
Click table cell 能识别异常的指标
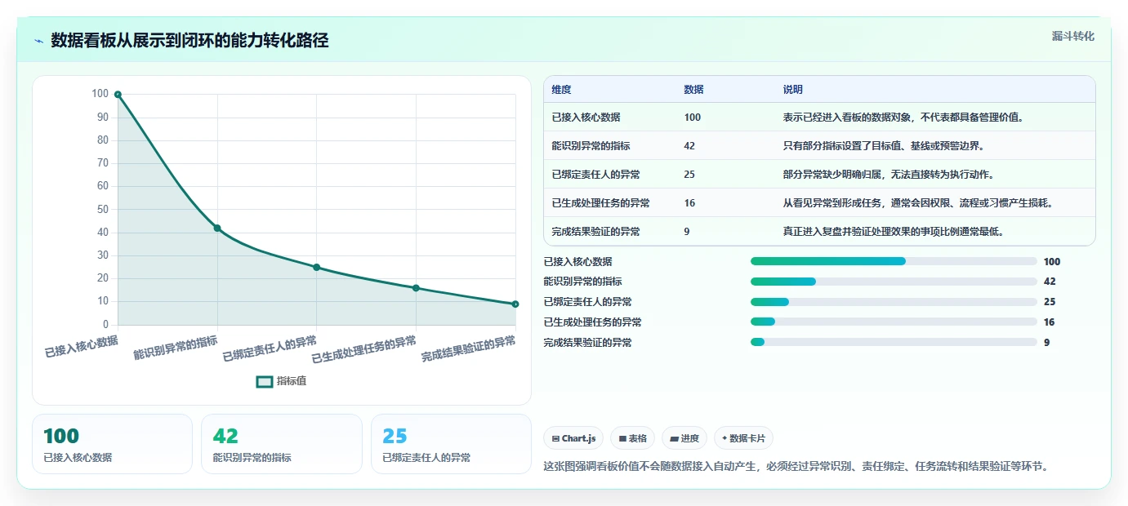coord(591,146)
